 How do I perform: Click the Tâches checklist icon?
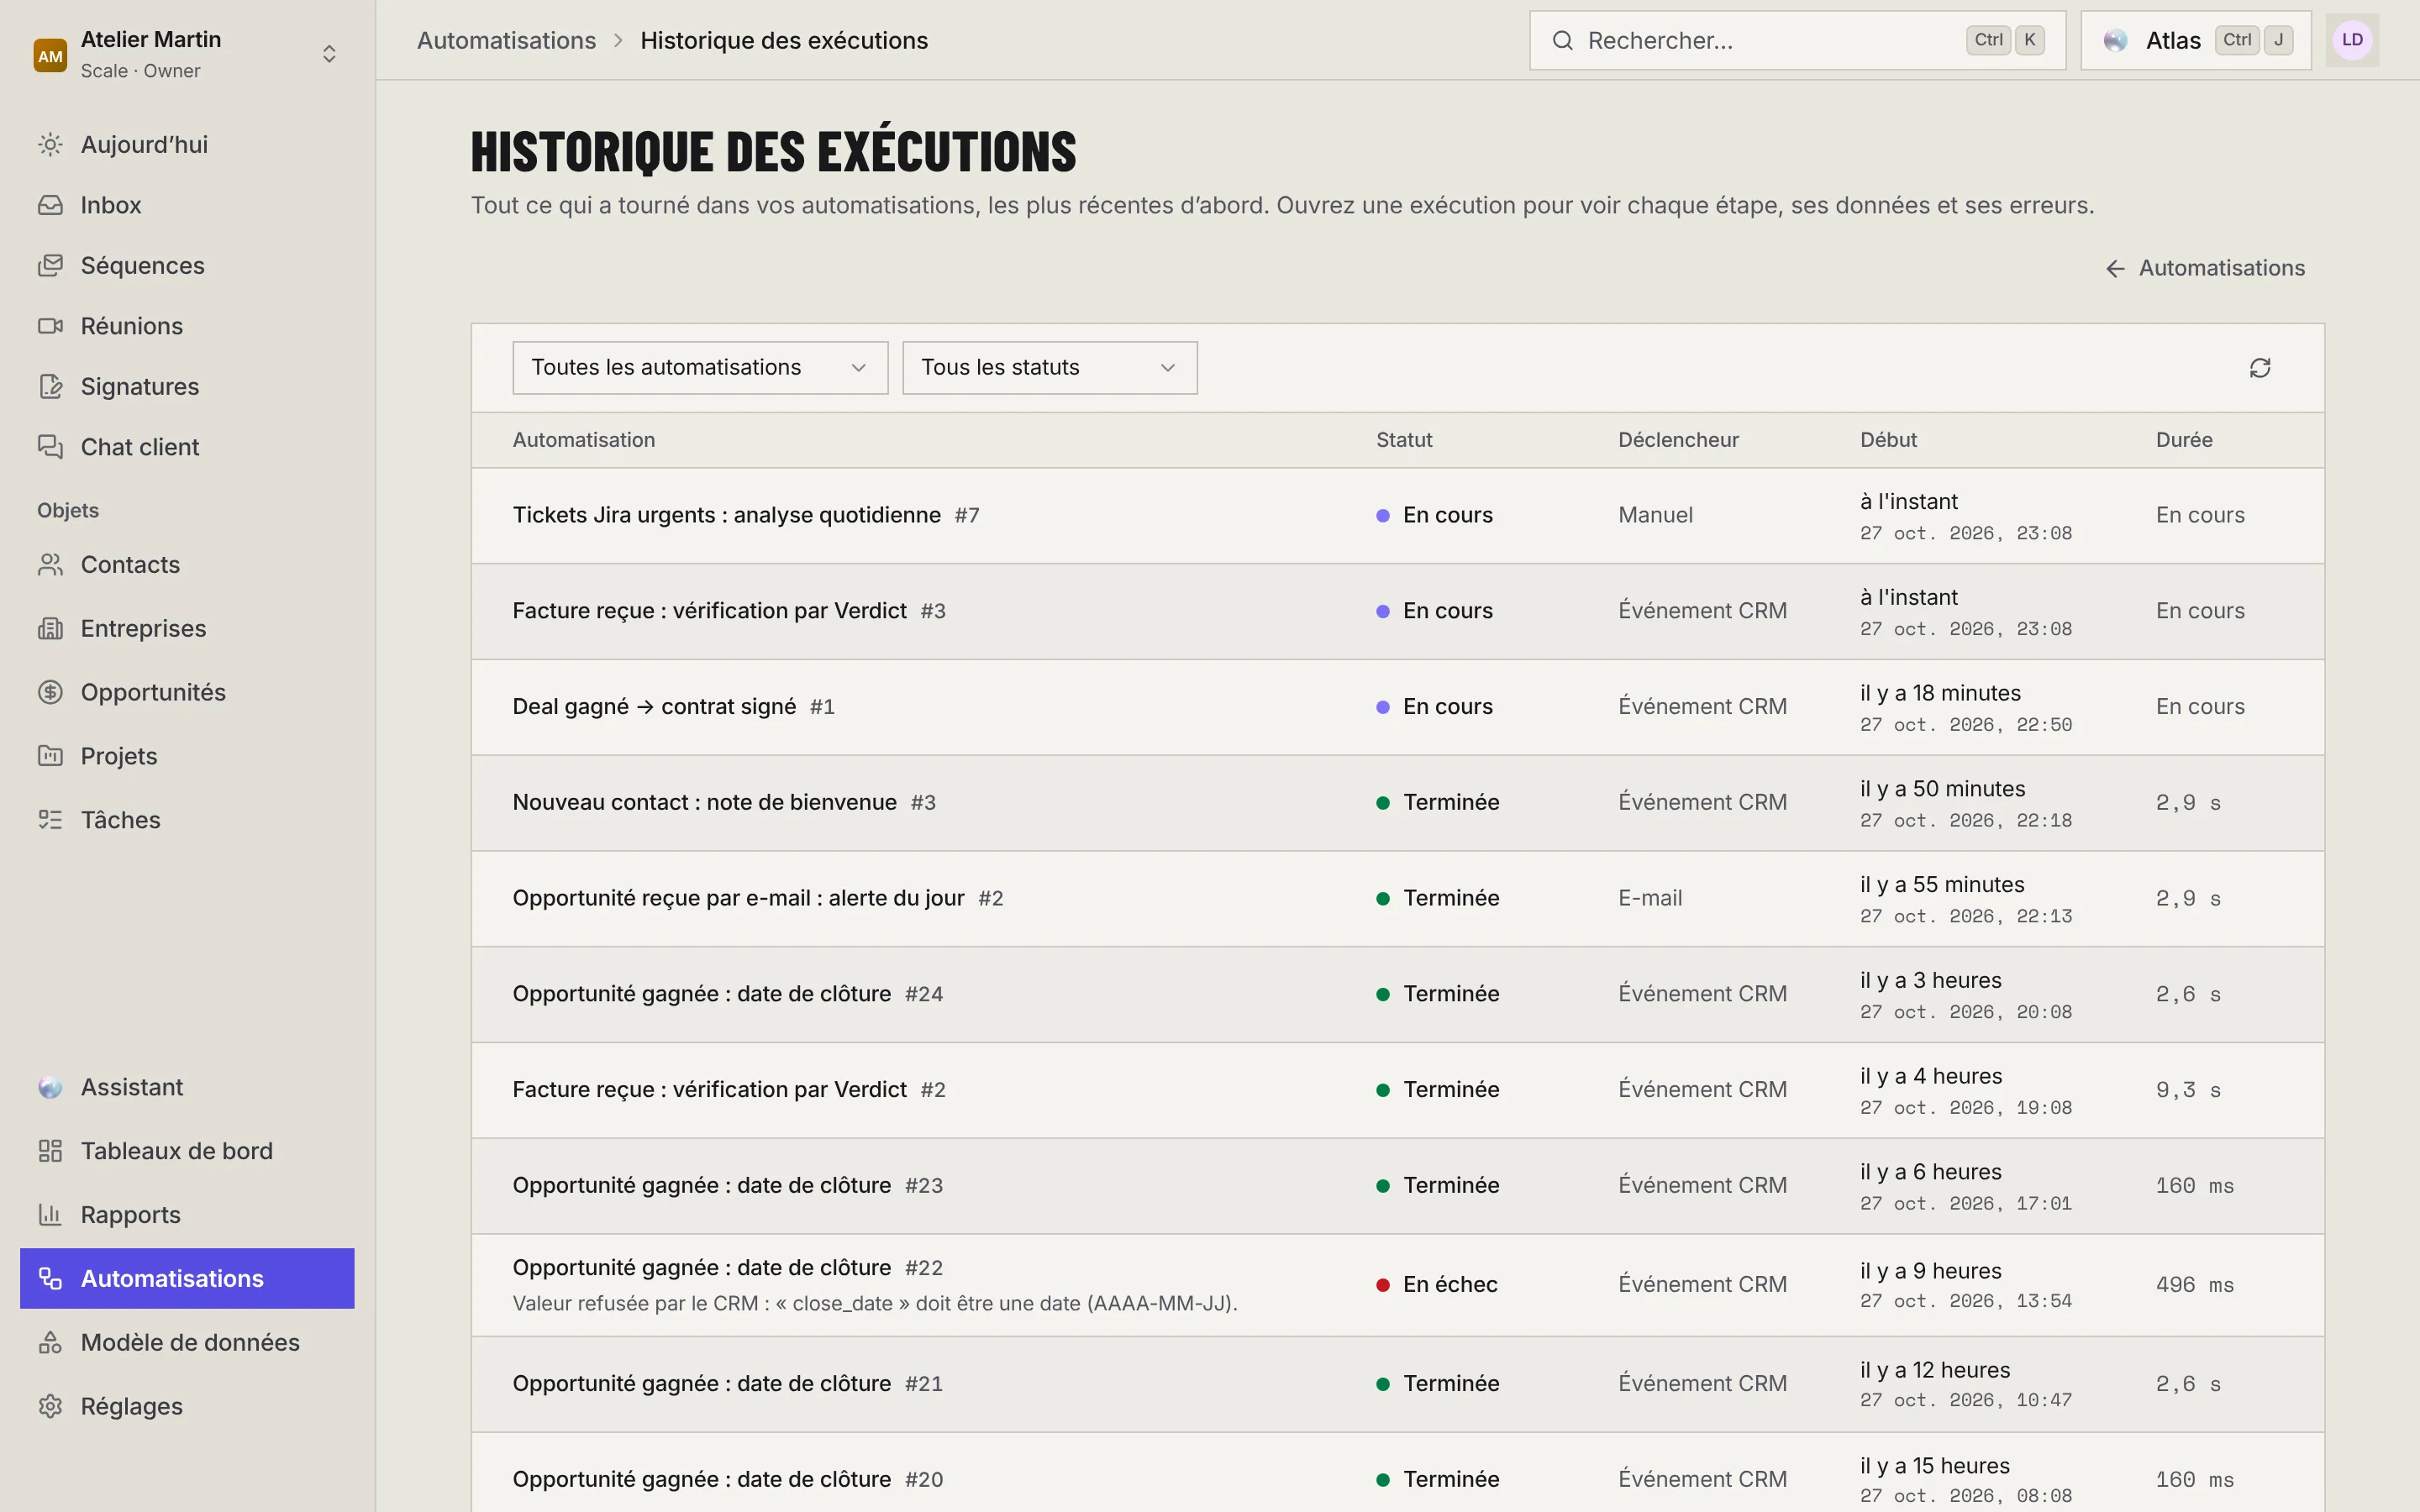(50, 820)
